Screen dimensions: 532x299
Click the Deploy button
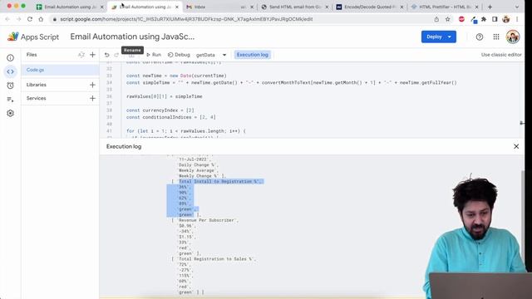pyautogui.click(x=434, y=37)
